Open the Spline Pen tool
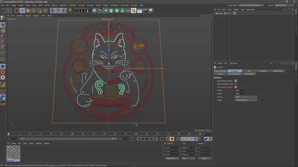298x167 pixels. pyautogui.click(x=100, y=11)
